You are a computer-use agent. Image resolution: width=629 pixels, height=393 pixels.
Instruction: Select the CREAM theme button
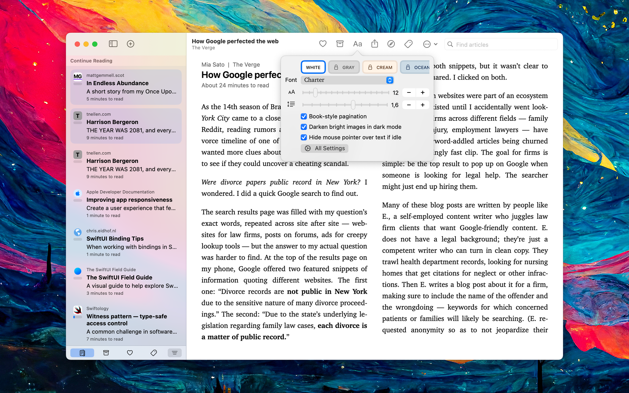[380, 67]
